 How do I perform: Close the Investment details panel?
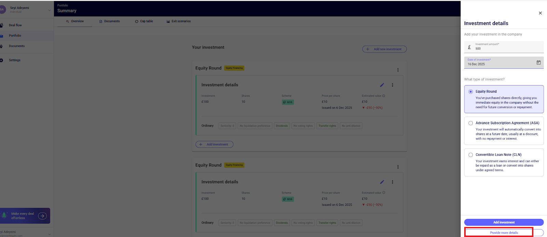point(540,13)
